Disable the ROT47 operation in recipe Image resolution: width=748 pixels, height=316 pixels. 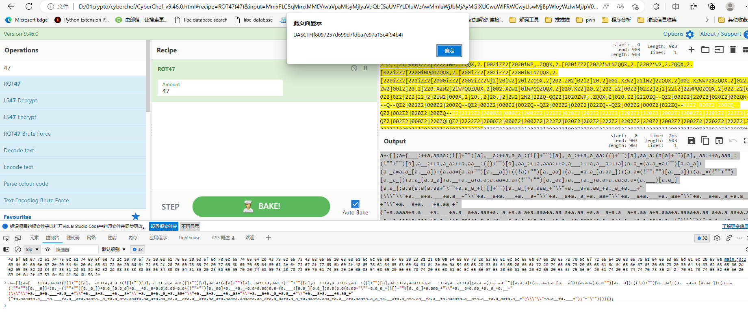point(354,68)
